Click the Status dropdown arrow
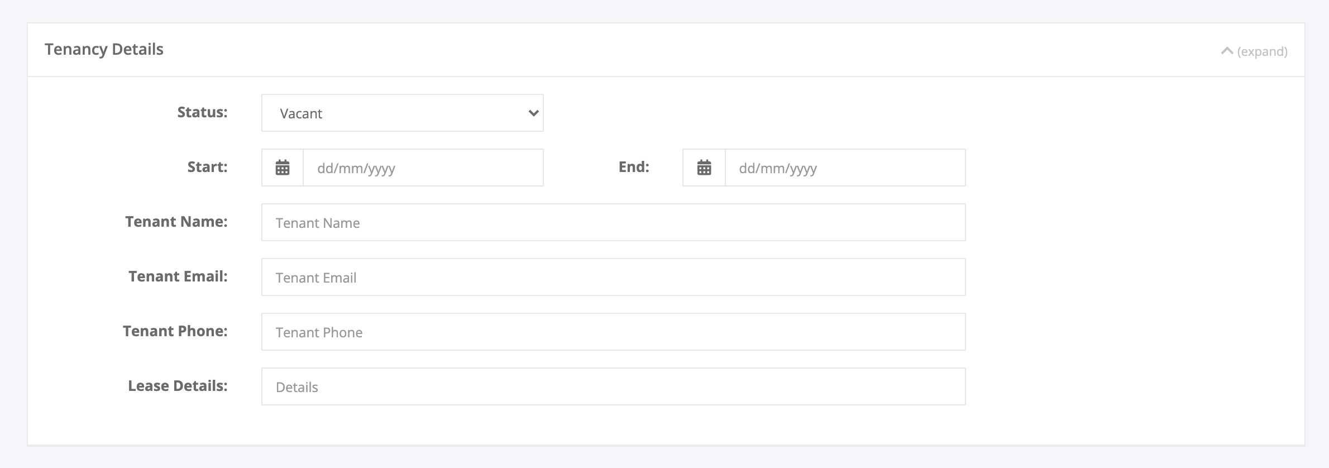This screenshot has width=1329, height=468. 533,113
